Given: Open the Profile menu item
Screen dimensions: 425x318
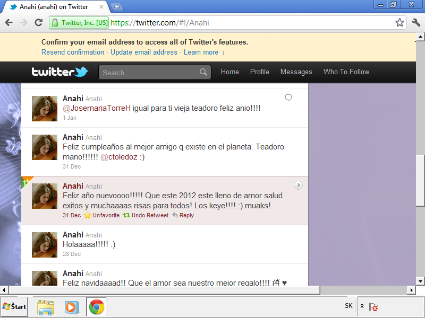Looking at the screenshot, I should click(260, 72).
